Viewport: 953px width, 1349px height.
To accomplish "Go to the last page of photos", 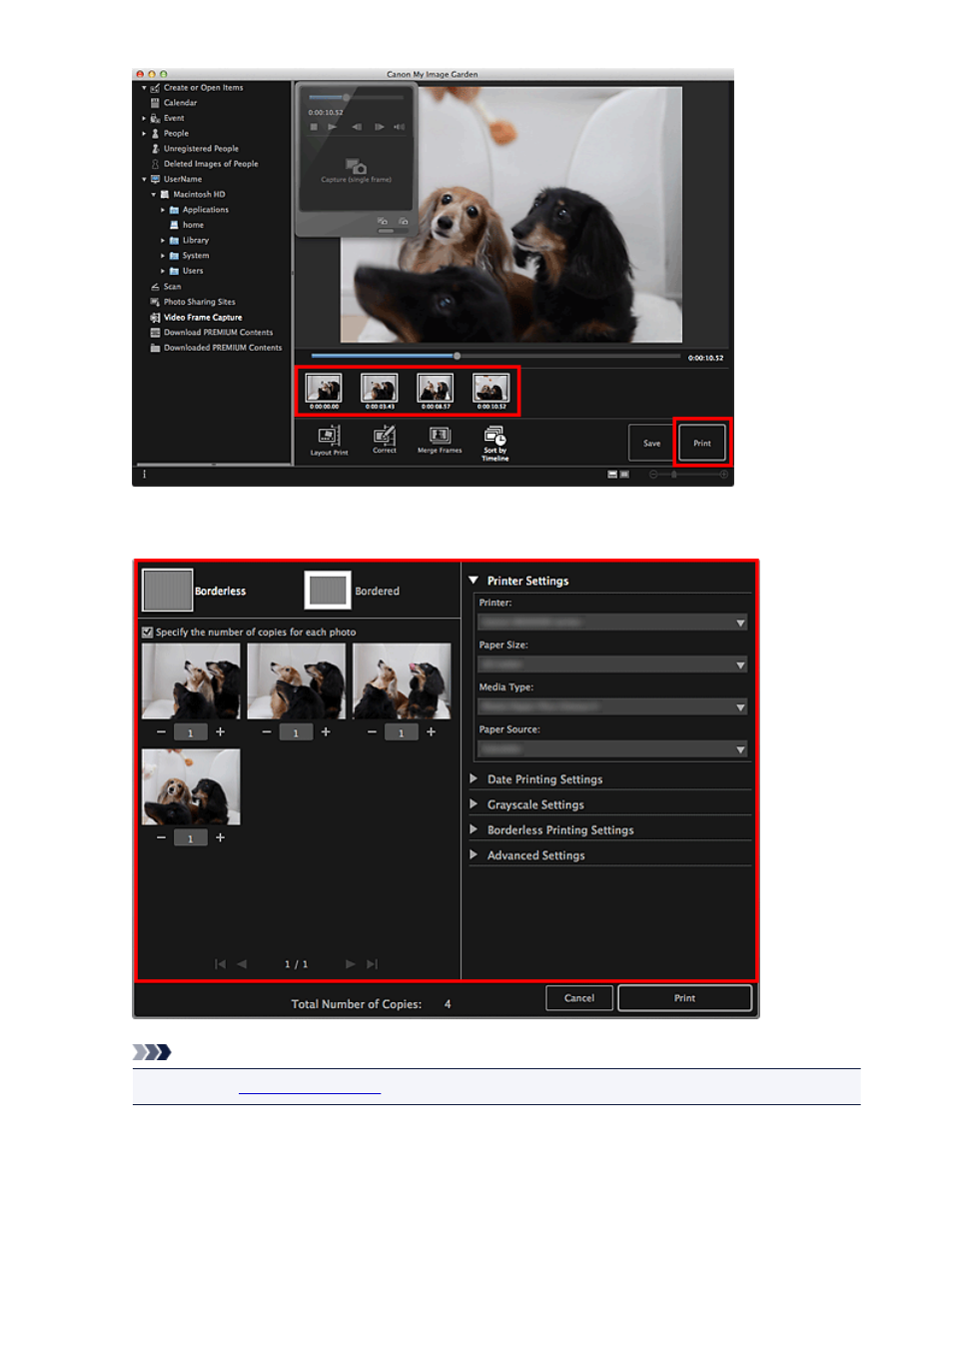I will tap(373, 964).
